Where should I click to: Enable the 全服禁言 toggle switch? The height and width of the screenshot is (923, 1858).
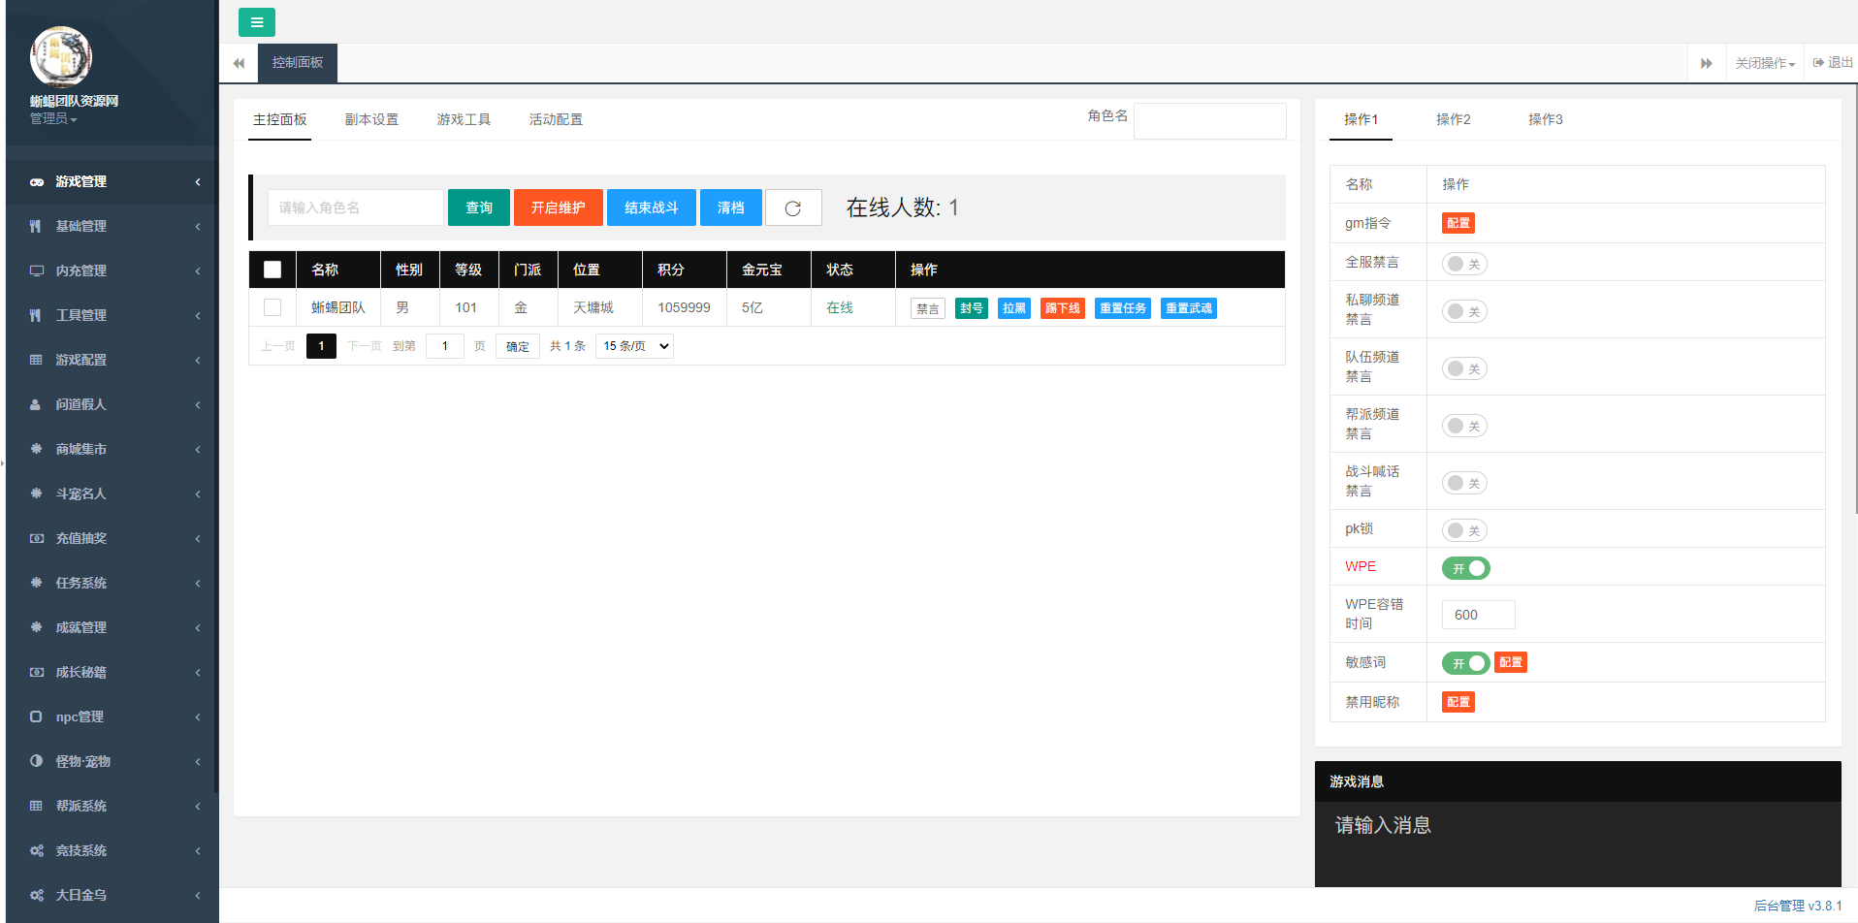pyautogui.click(x=1463, y=264)
